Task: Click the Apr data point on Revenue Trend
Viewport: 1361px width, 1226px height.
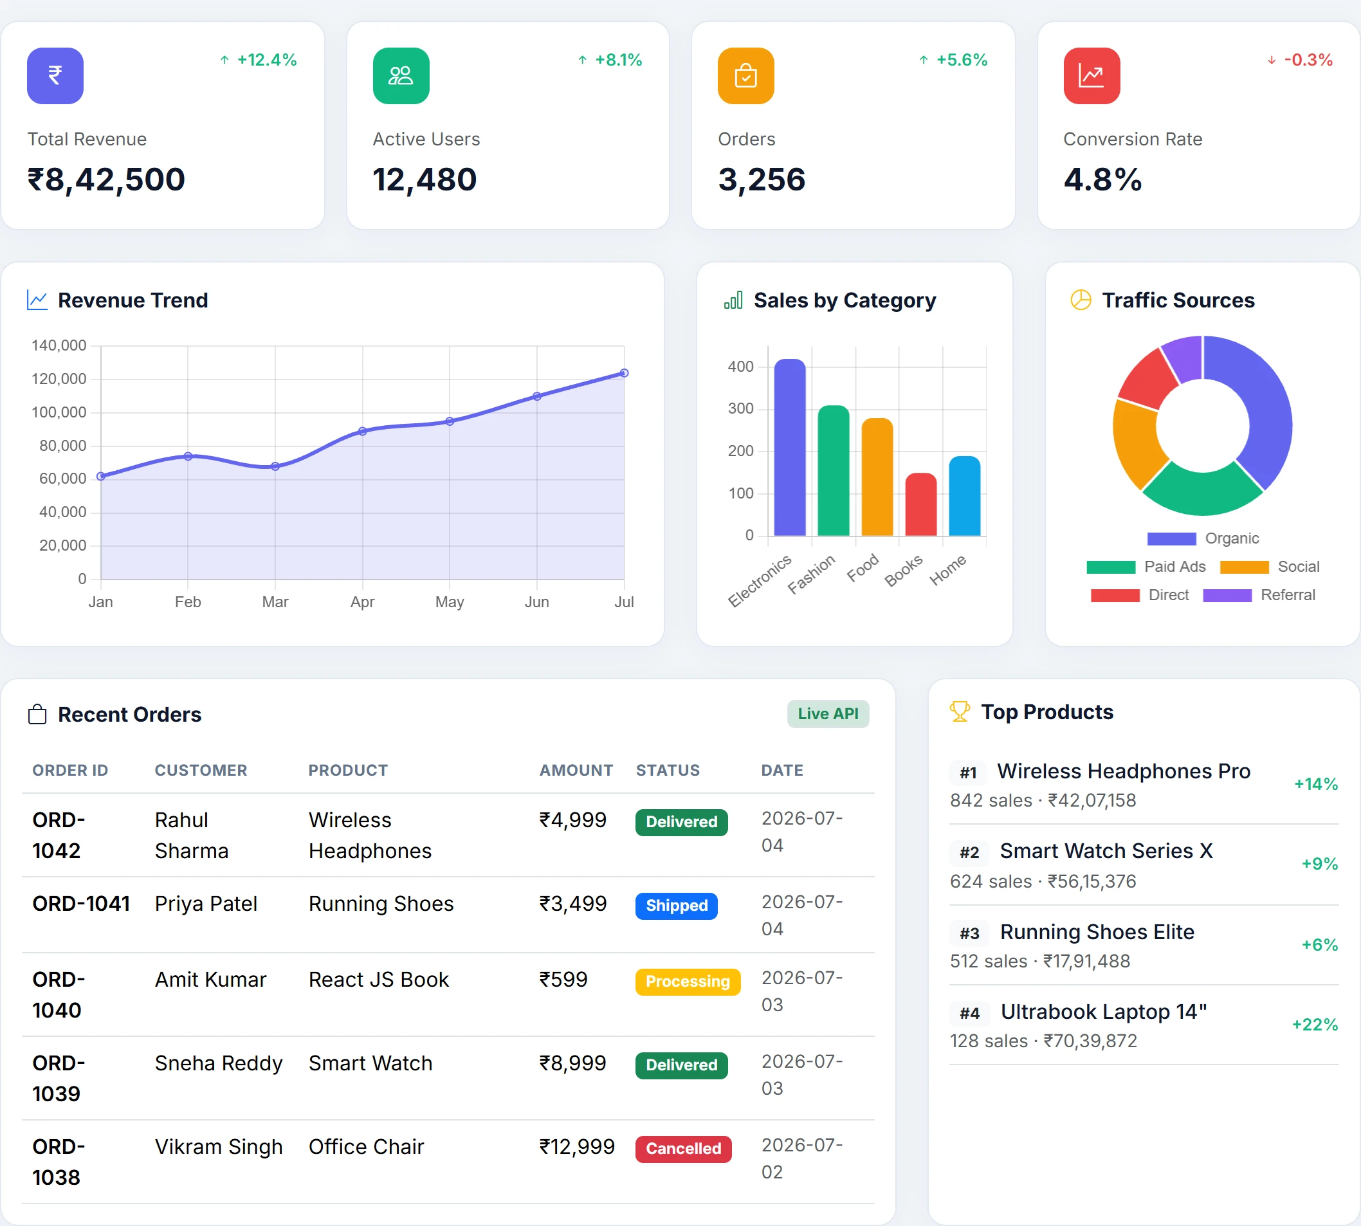Action: click(362, 431)
